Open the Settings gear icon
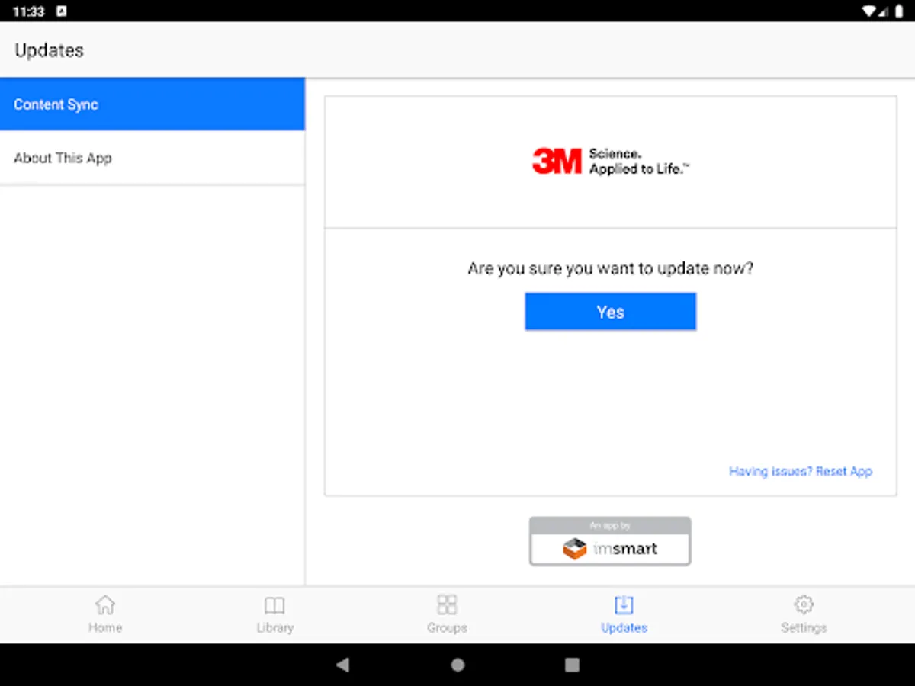The height and width of the screenshot is (686, 915). 804,605
